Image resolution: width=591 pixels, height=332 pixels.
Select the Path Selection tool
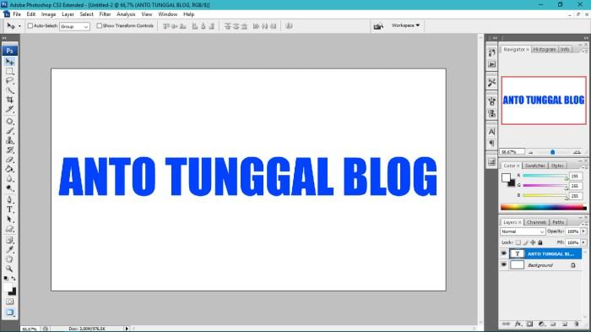coord(10,219)
